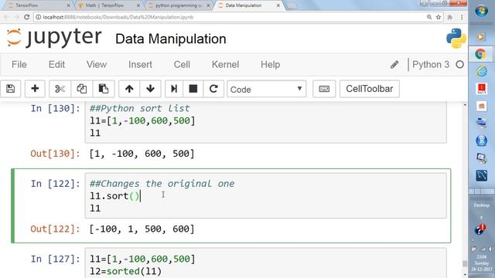Rename the notebook title Data Manipulation
This screenshot has width=495, height=278.
(170, 39)
